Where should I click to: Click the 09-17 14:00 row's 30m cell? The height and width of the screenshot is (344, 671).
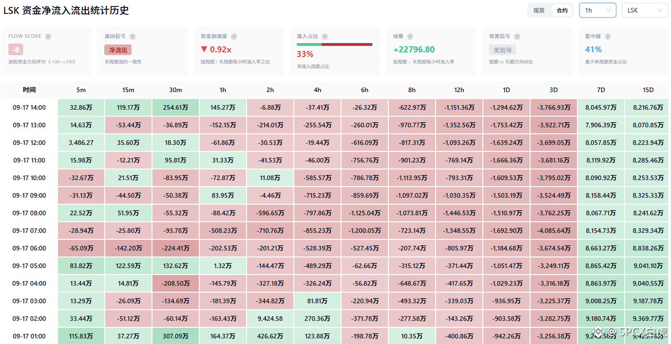point(176,107)
